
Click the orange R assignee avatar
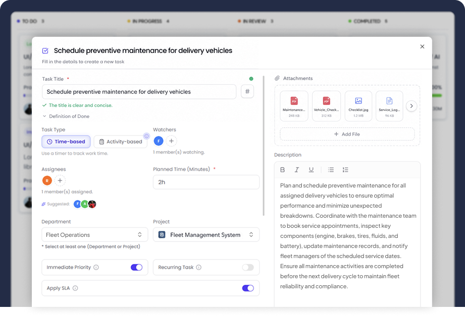[x=47, y=180]
